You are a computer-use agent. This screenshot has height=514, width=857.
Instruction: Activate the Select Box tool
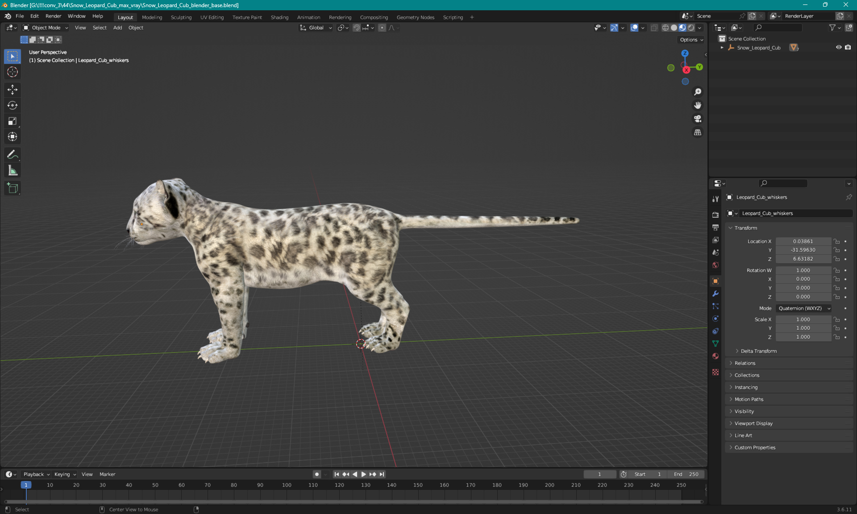tap(12, 56)
